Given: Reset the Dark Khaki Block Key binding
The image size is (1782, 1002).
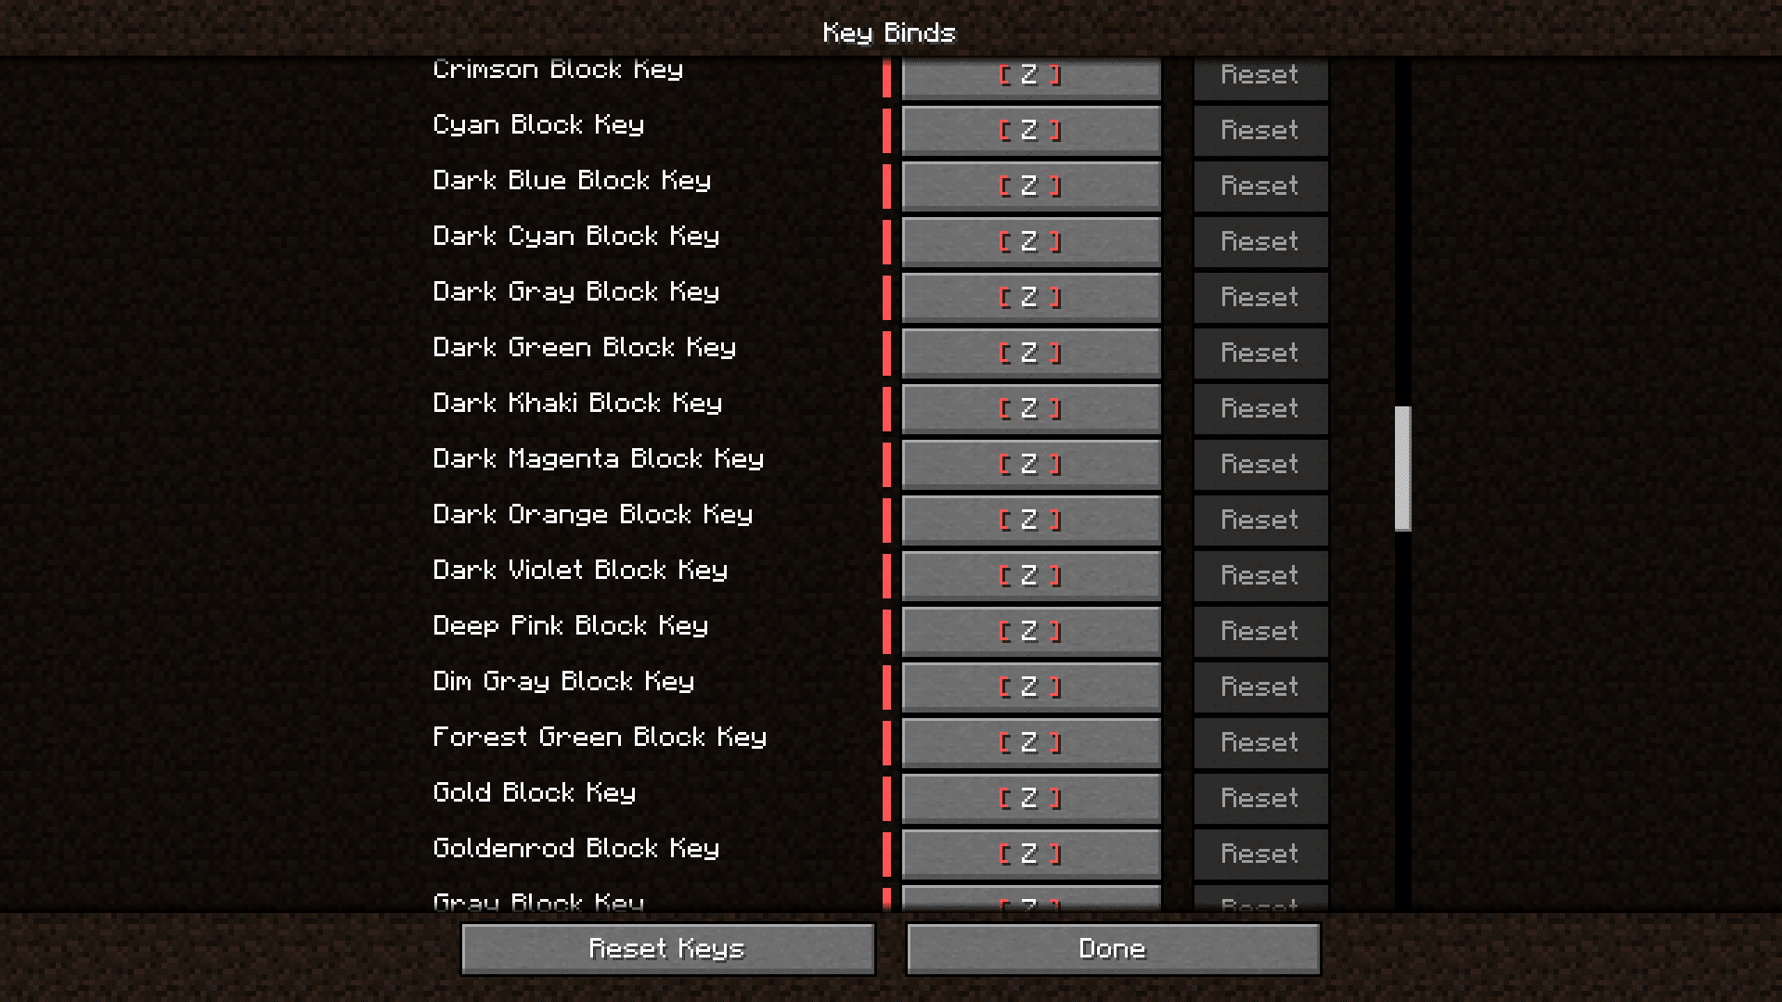Looking at the screenshot, I should click(1257, 407).
